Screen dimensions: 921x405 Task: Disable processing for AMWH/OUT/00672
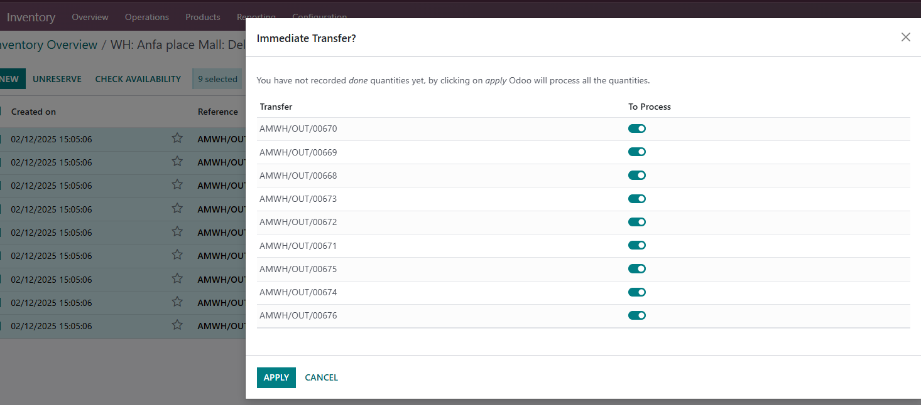(x=636, y=222)
